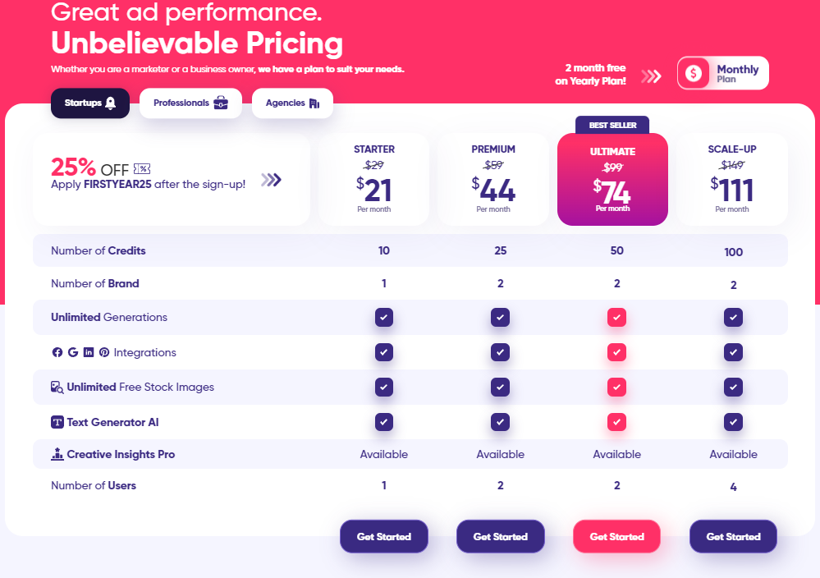Click the Google integration icon

[73, 352]
